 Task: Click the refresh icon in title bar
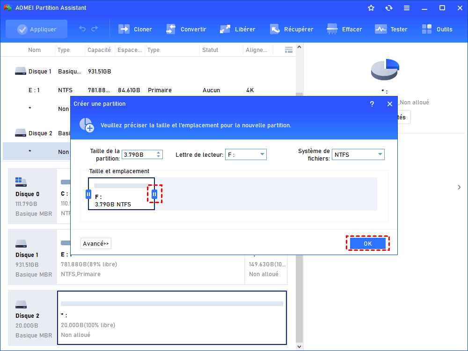388,8
